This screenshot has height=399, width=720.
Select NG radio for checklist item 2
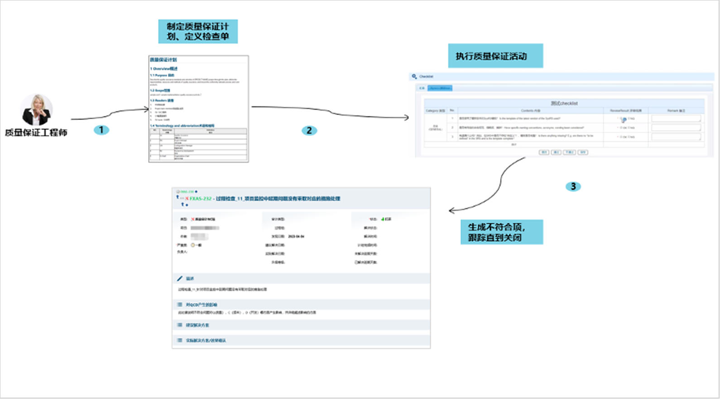coord(629,128)
